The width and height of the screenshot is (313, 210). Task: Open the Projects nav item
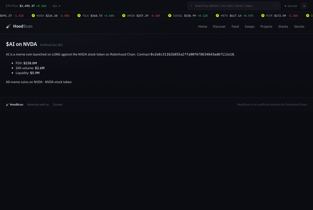(266, 26)
